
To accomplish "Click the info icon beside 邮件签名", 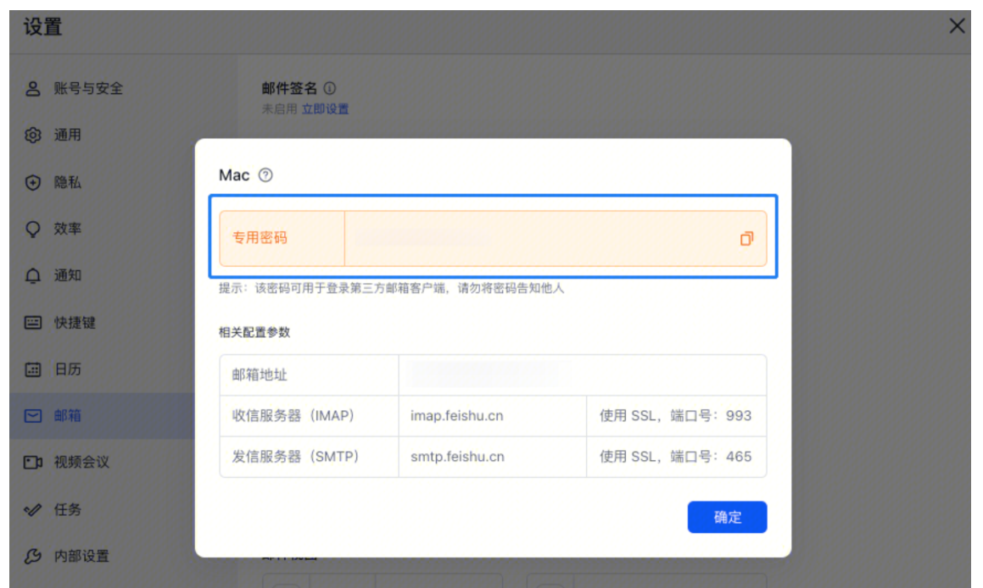I will pyautogui.click(x=330, y=88).
